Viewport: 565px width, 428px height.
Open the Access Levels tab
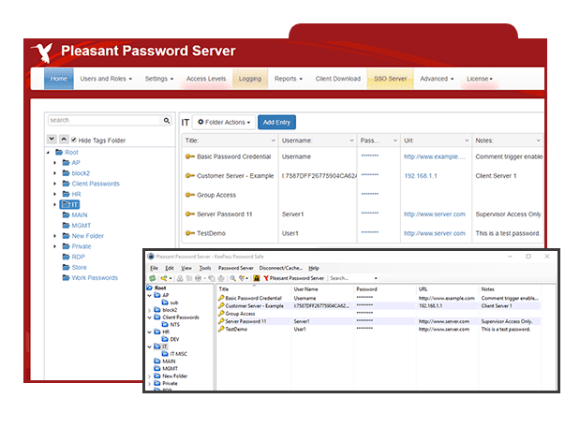[206, 79]
